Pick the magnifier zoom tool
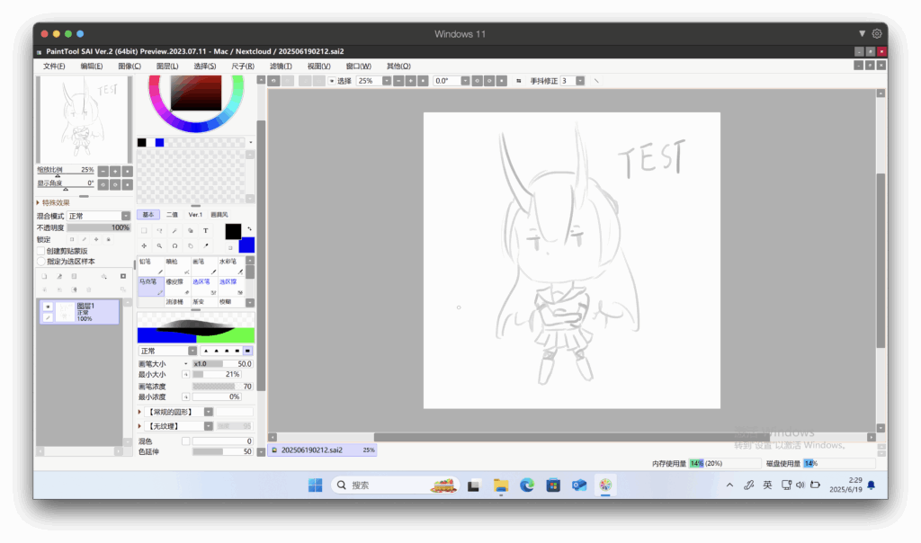The height and width of the screenshot is (543, 921). click(x=159, y=245)
